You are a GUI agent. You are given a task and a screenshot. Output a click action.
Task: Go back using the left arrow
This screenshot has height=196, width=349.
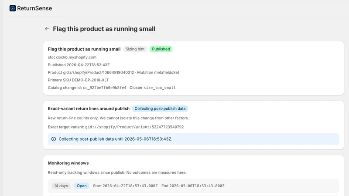pos(47,29)
